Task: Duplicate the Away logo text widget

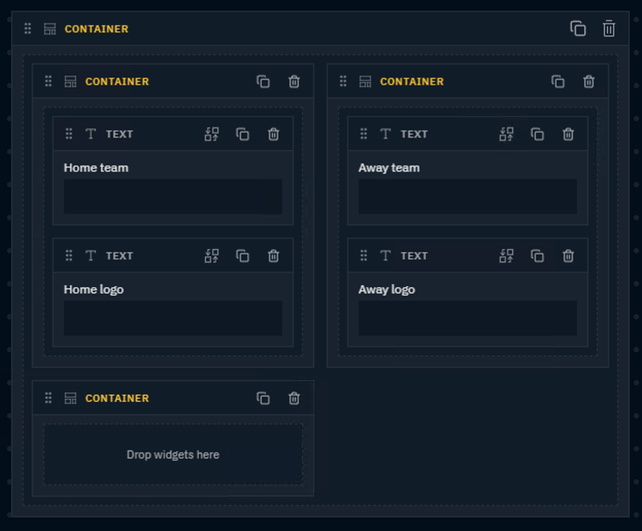Action: [x=537, y=256]
